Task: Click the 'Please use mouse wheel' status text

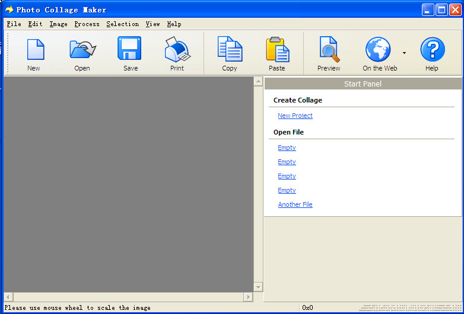Action: click(x=77, y=308)
